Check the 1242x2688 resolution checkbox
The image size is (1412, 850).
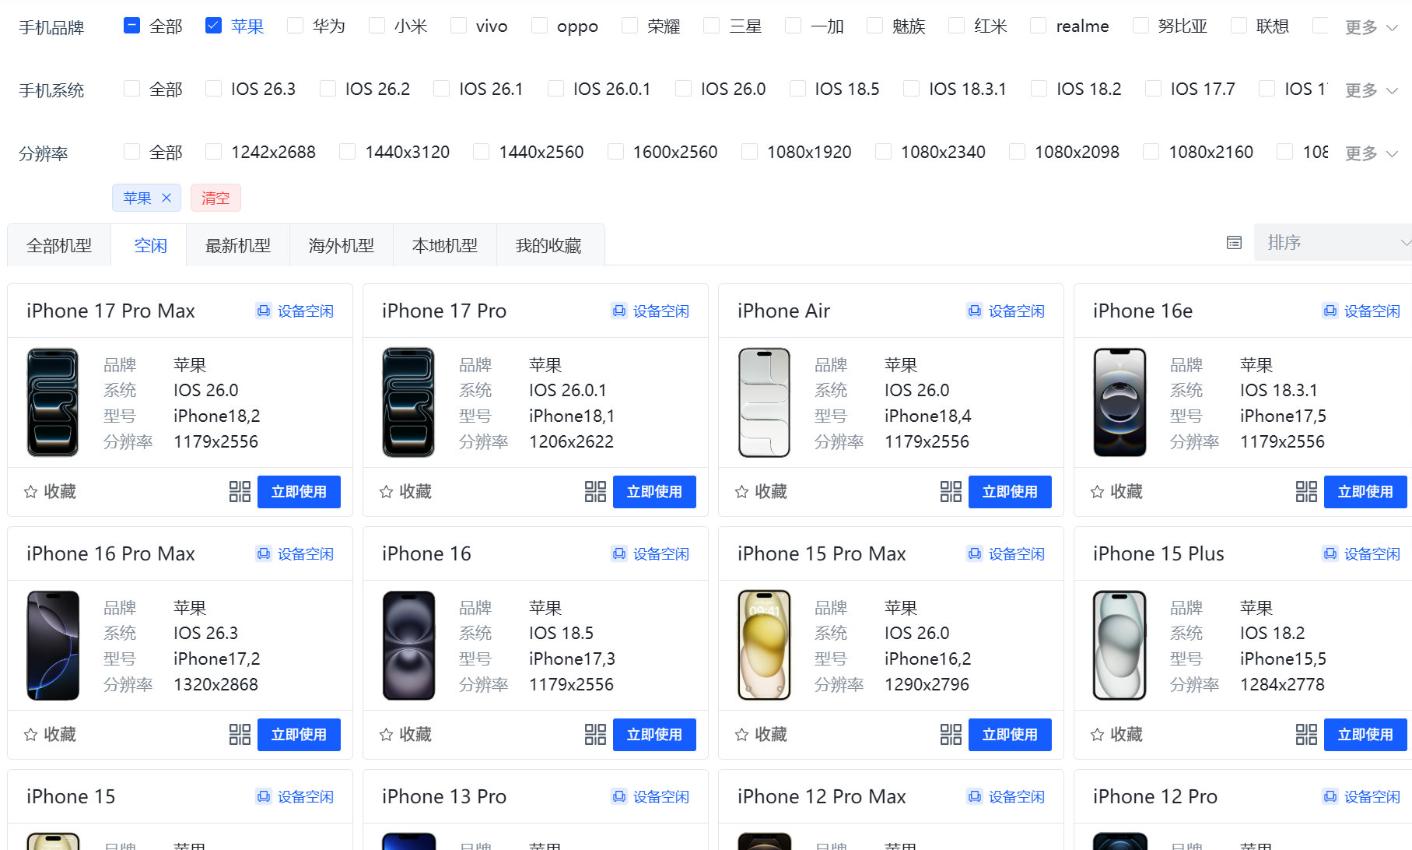point(213,152)
